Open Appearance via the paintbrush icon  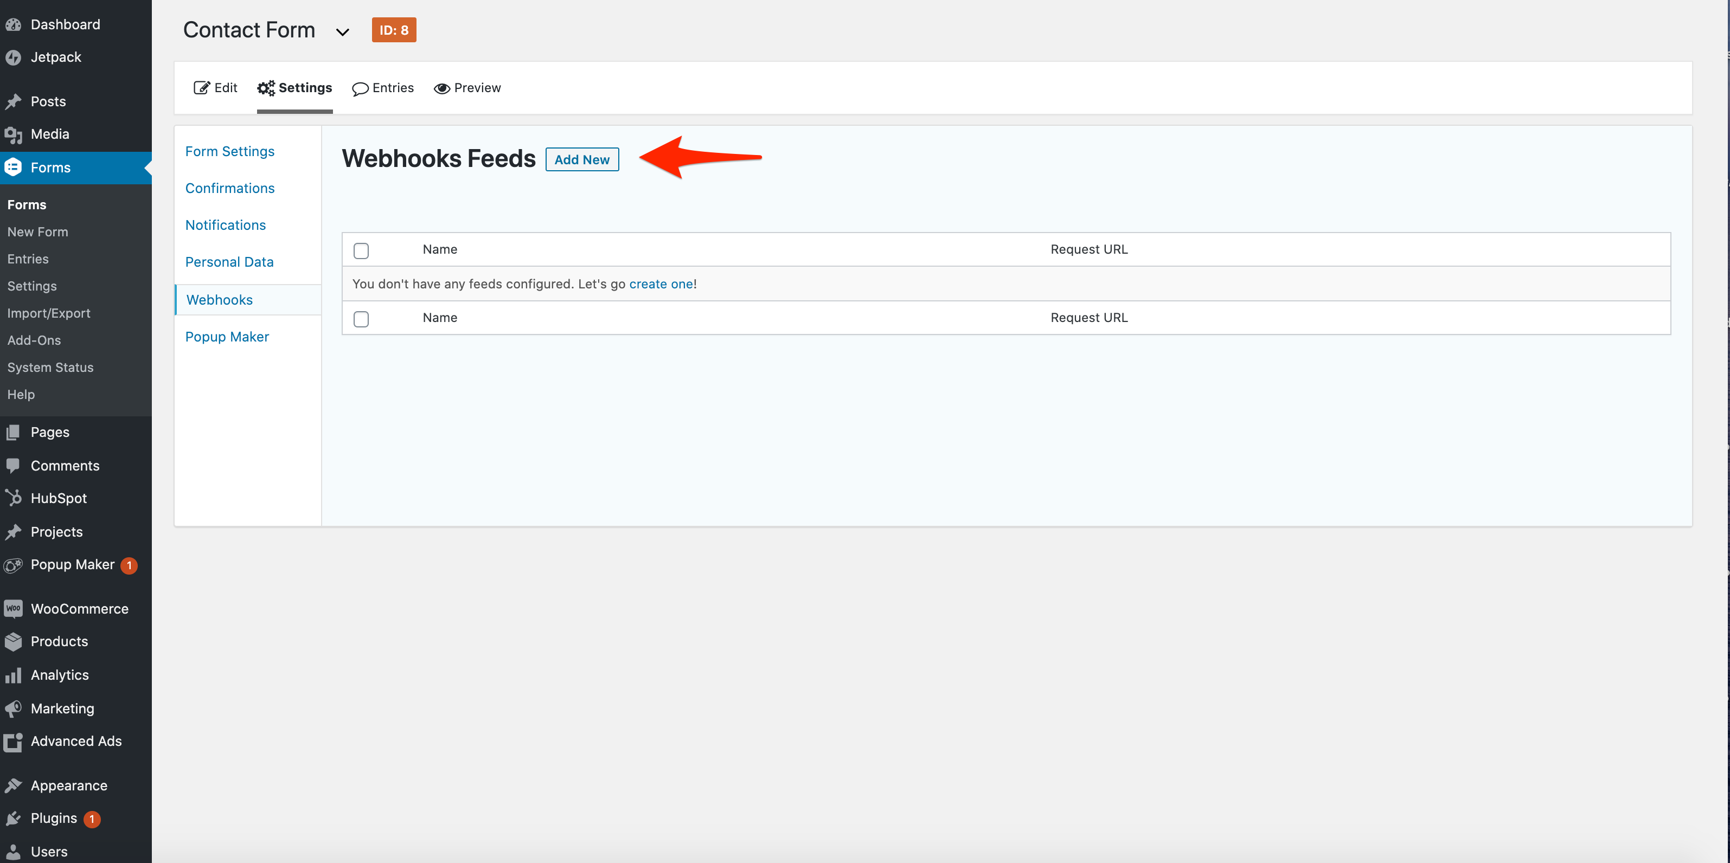point(14,784)
